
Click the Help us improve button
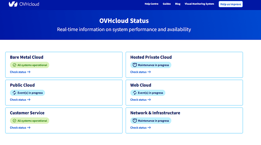pos(230,4)
